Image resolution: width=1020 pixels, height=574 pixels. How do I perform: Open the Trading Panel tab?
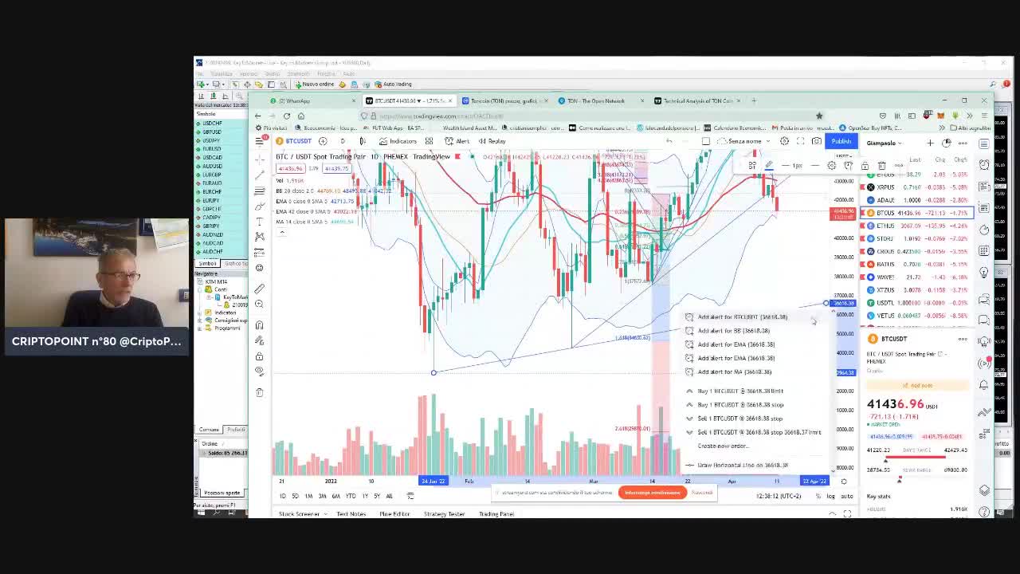pos(496,514)
